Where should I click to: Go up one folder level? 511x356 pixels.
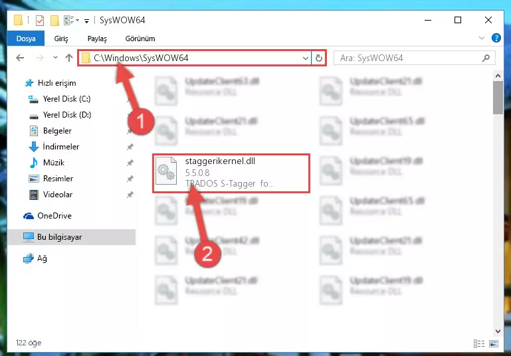click(68, 58)
